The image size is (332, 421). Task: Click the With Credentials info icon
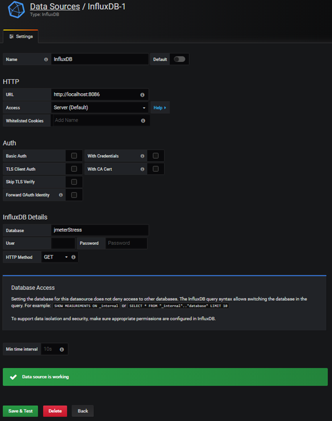pyautogui.click(x=142, y=156)
